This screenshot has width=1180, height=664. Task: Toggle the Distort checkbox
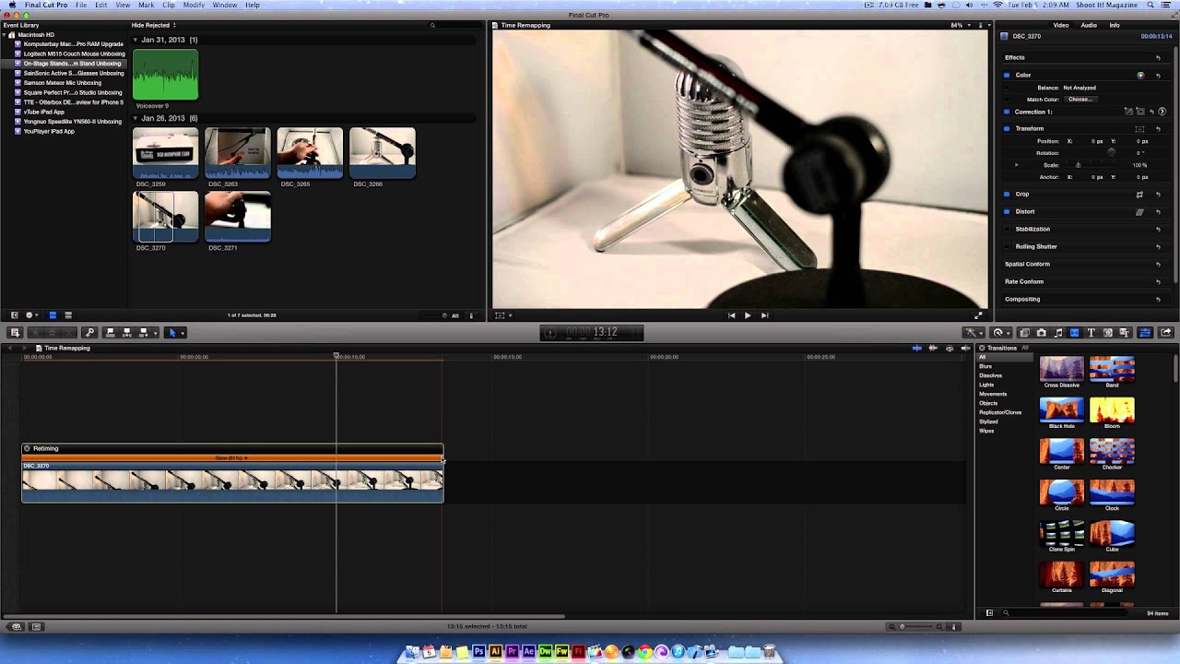(1007, 211)
